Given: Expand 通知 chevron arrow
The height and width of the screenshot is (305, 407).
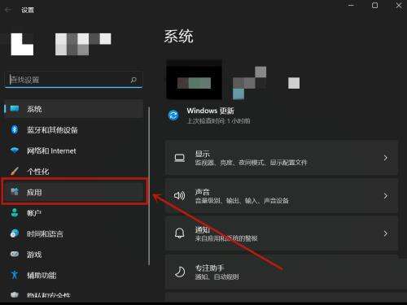Looking at the screenshot, I should tap(386, 233).
